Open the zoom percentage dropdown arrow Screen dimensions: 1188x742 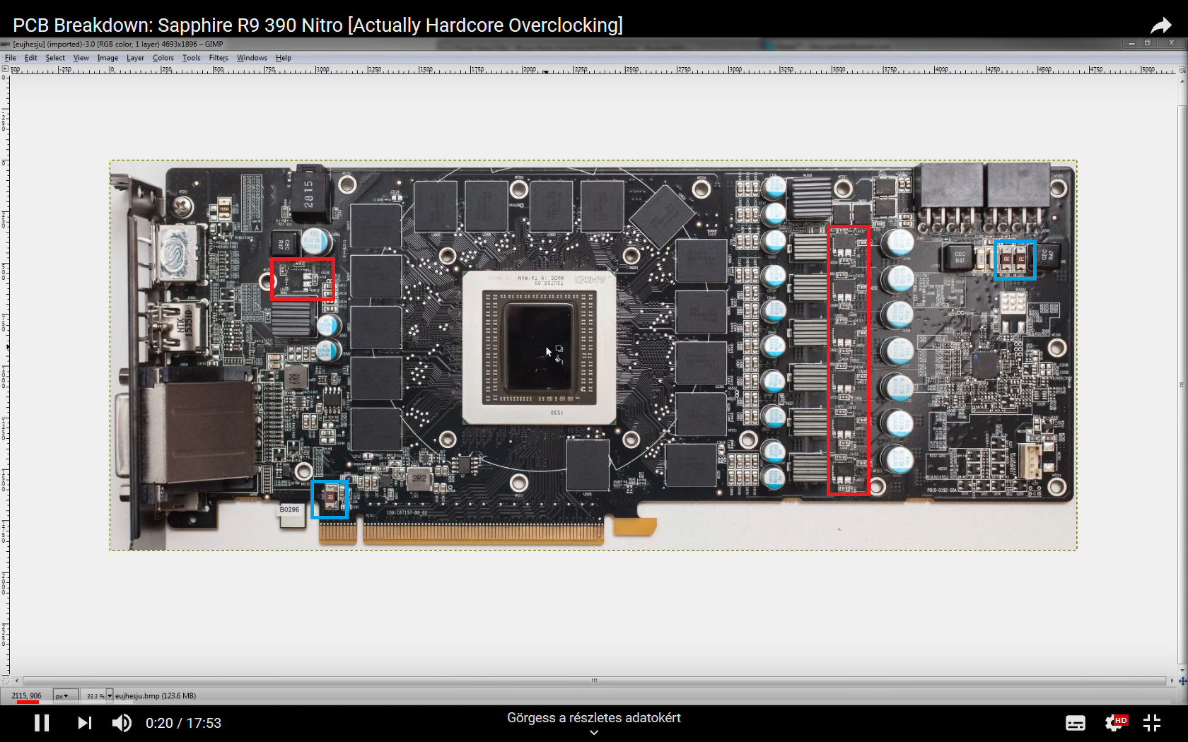110,696
